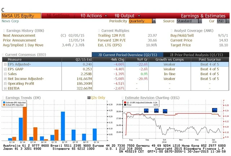This screenshot has height=156, width=231.
Task: Open Current Consensus (EEO) section icon
Action: [3, 54]
